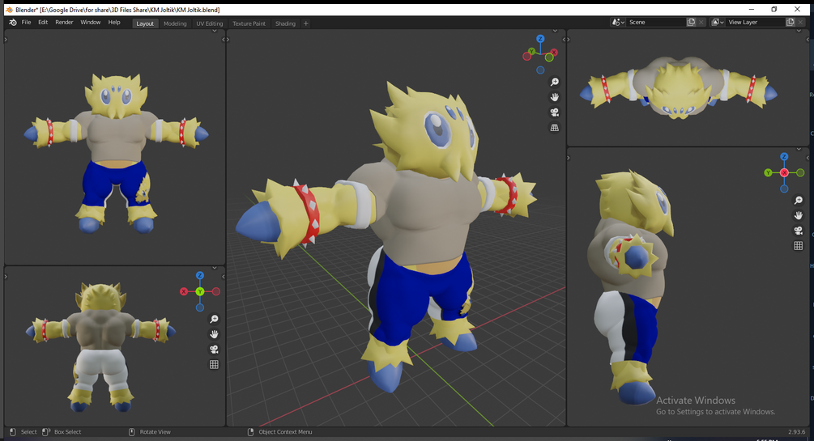
Task: Click the pan hand in center viewport
Action: (x=555, y=97)
